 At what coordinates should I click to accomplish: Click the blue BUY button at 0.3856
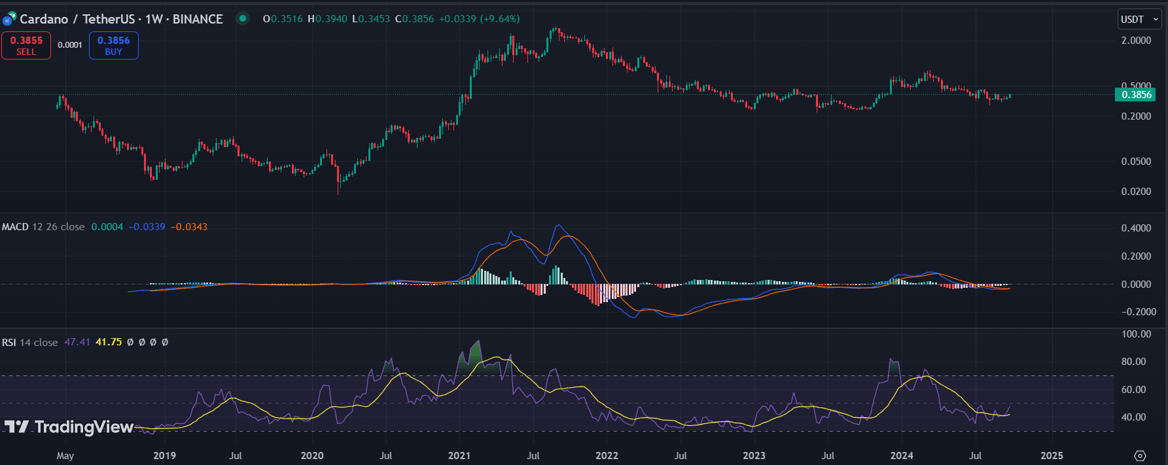coord(113,46)
